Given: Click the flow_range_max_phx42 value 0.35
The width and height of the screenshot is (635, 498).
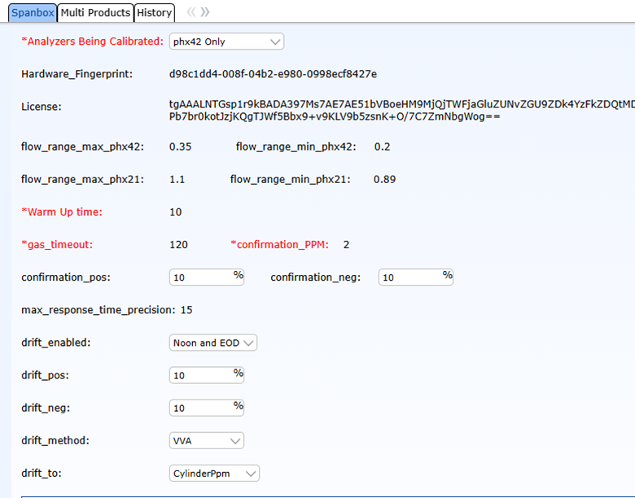Looking at the screenshot, I should 181,147.
